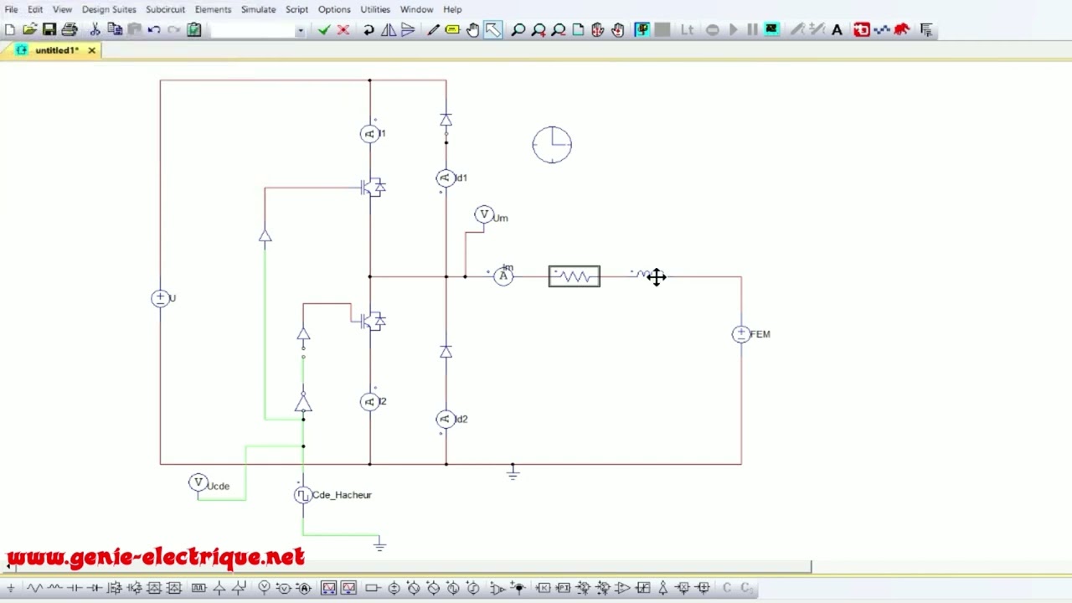1072x603 pixels.
Task: Click the play run simulation button
Action: click(x=734, y=30)
